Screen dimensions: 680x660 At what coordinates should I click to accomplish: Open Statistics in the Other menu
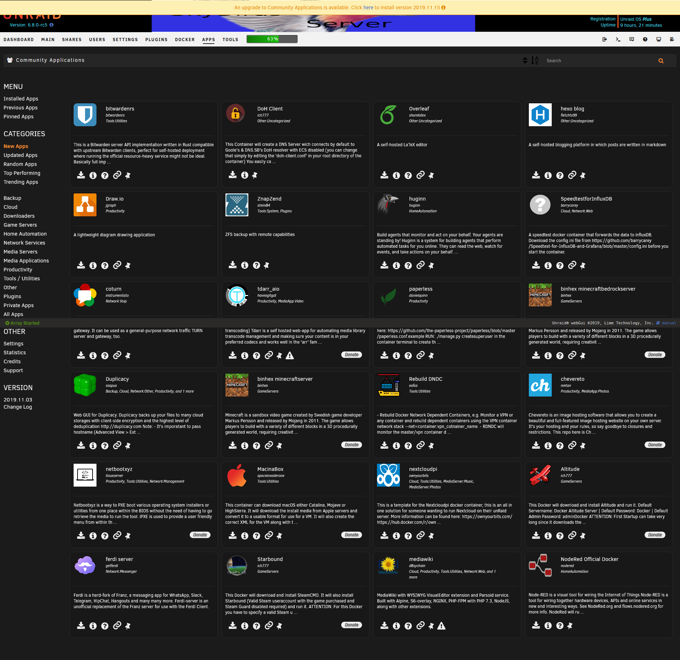click(x=15, y=353)
